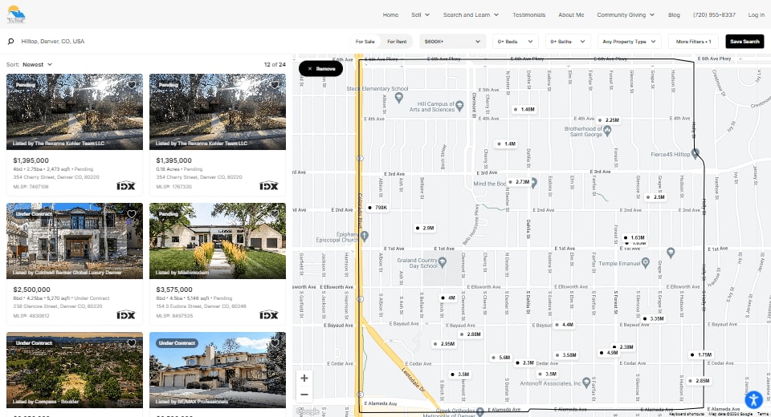The image size is (771, 417).
Task: Select the 2.73M map price marker
Action: (520, 182)
